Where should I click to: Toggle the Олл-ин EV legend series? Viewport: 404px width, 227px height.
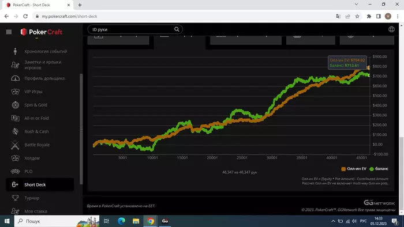(354, 169)
